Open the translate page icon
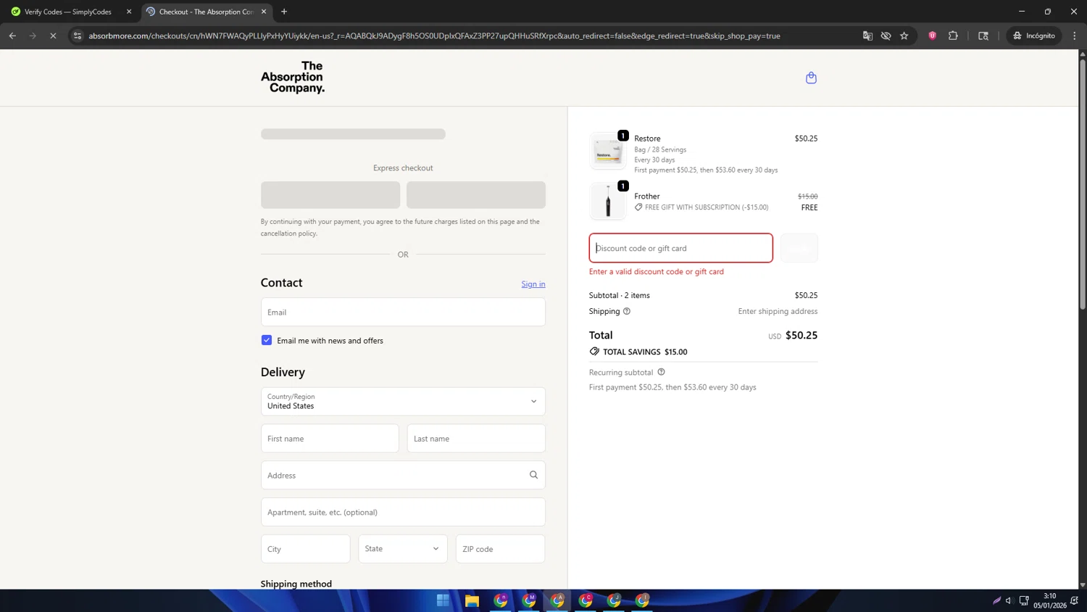1087x612 pixels. pos(867,36)
